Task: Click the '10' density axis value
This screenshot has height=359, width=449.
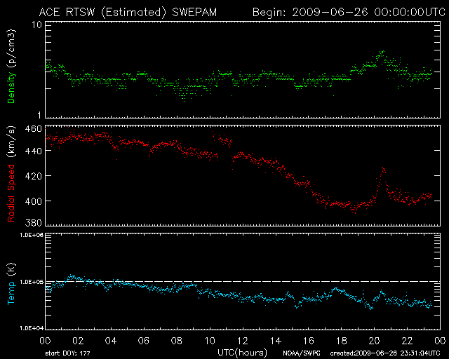Action: [x=36, y=25]
